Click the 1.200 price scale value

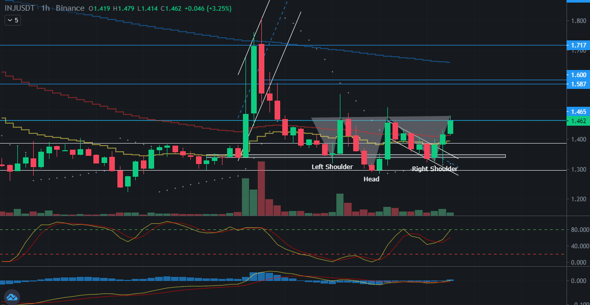578,199
